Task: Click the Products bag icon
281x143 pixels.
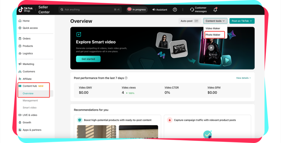Action: [x=20, y=46]
